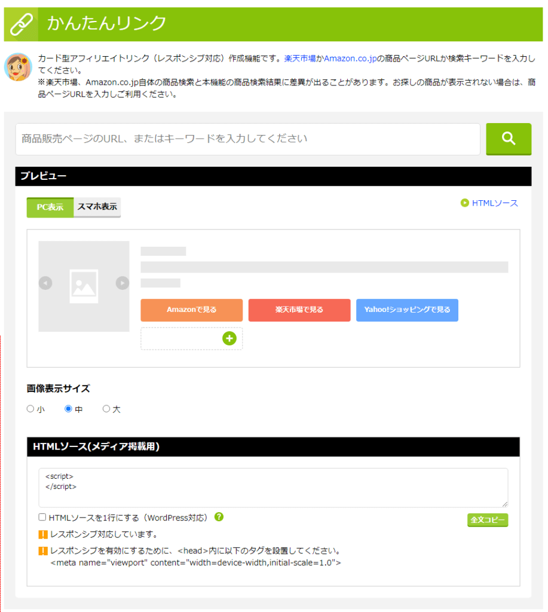Click the chain link logo icon
This screenshot has height=612, width=548.
21,24
